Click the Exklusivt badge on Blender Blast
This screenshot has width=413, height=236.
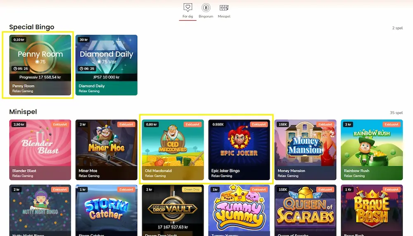point(60,124)
